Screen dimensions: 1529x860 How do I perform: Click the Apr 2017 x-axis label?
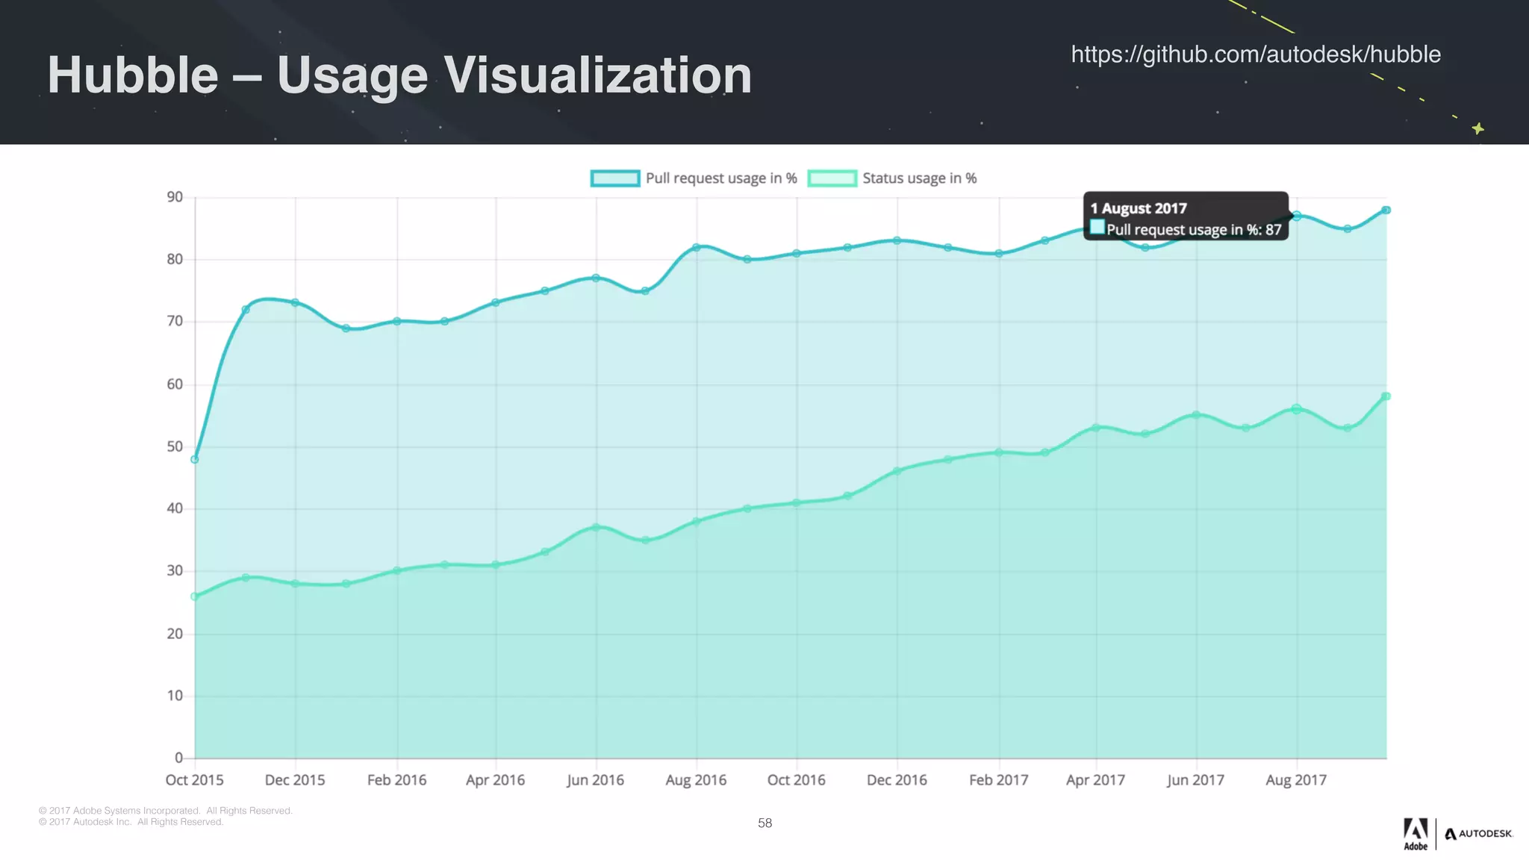(x=1095, y=780)
